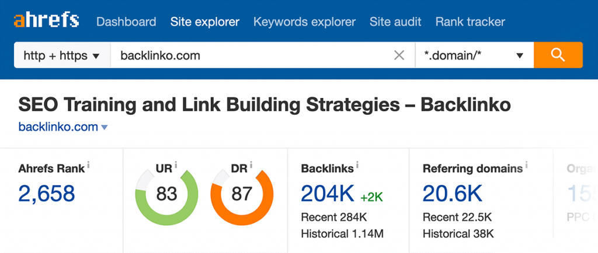This screenshot has height=253, width=598.
Task: Click info icon beside DR label
Action: pos(252,166)
